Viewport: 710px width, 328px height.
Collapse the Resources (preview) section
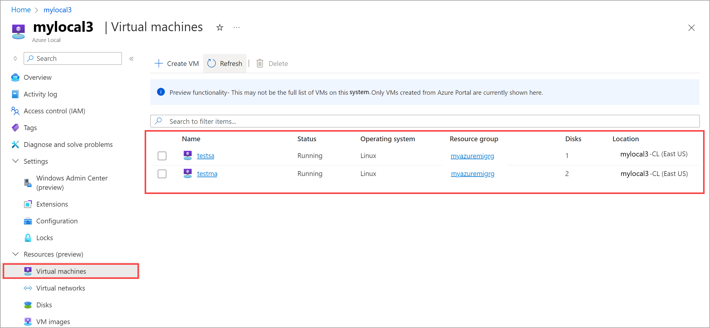[15, 254]
